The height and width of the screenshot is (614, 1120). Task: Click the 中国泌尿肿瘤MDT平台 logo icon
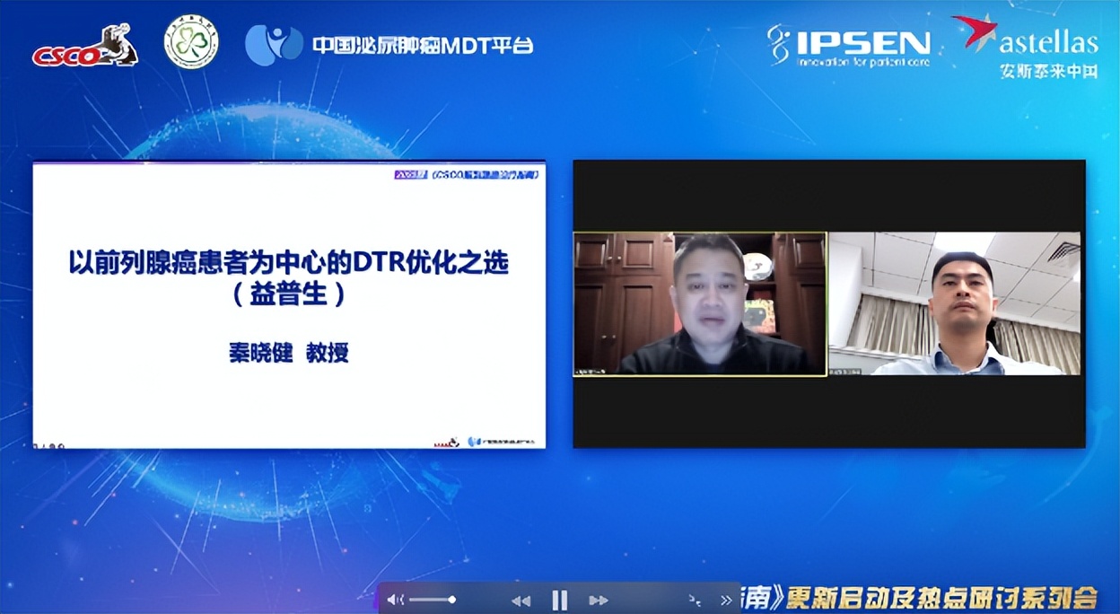coord(273,44)
